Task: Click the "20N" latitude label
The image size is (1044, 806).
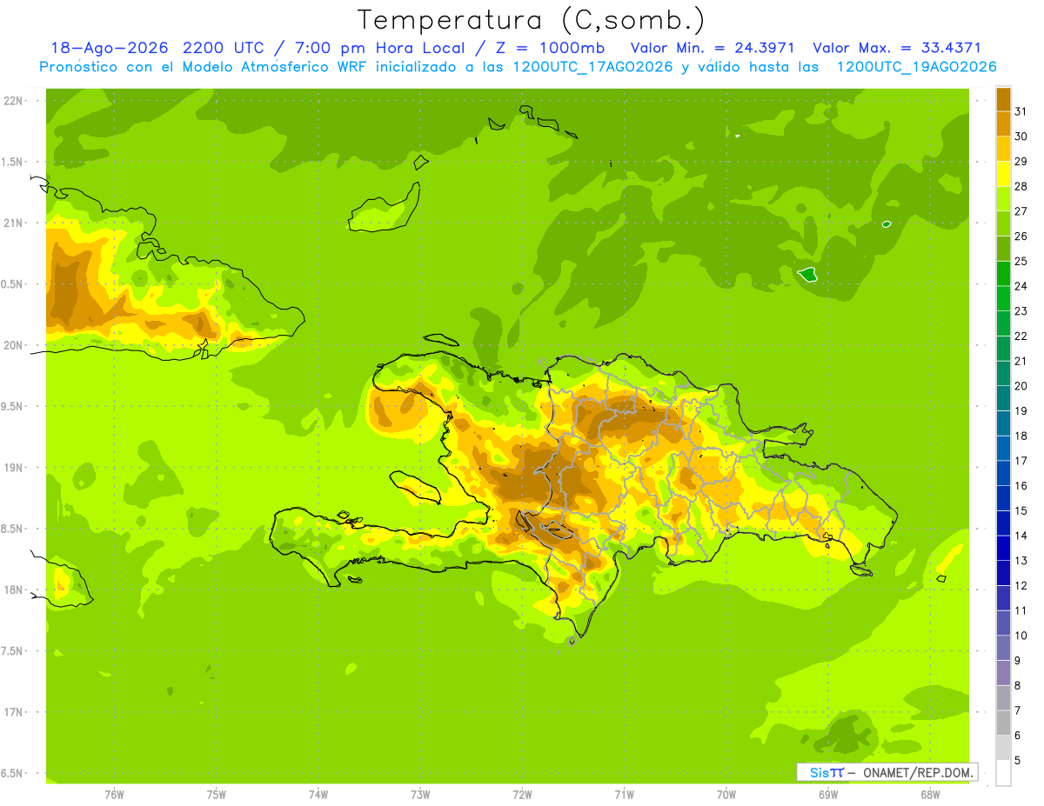Action: 13,345
